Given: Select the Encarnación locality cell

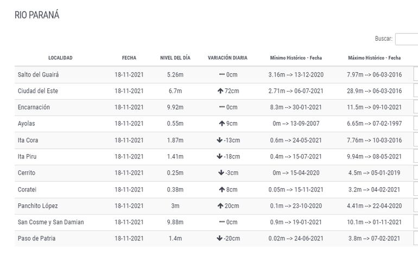Looking at the screenshot, I should coord(34,107).
